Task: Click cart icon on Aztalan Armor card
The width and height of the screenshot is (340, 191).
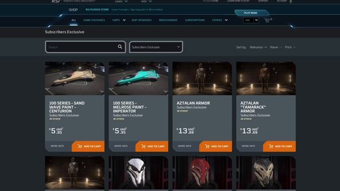Action: (x=207, y=146)
